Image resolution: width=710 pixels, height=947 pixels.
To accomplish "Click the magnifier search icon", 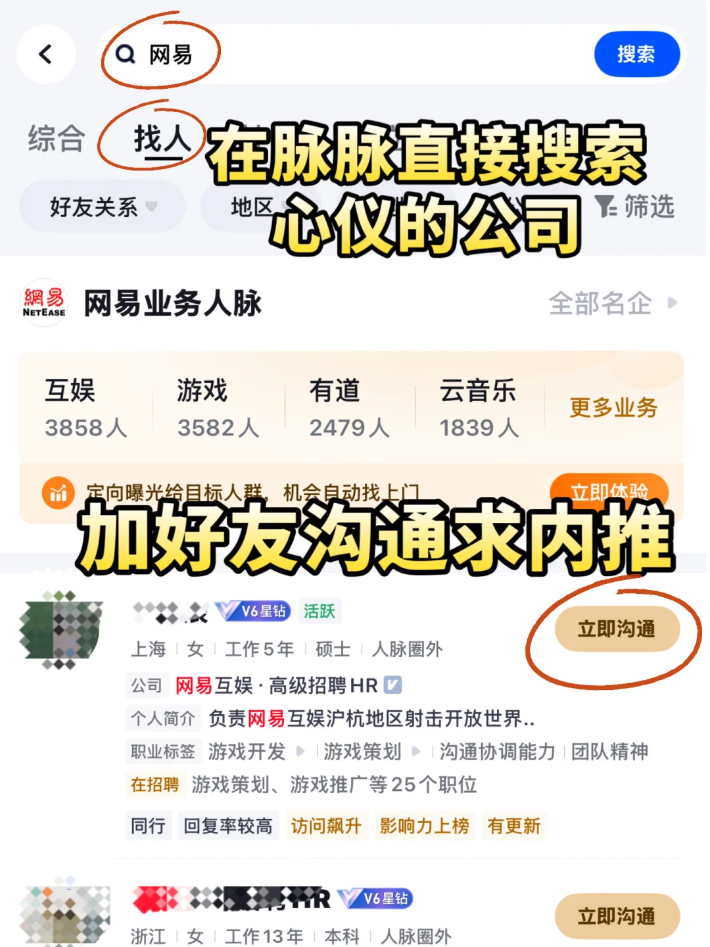I will [125, 54].
